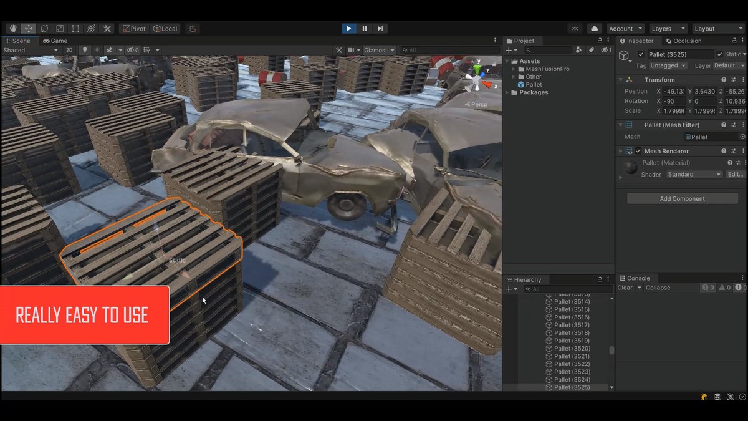Open the cloud services icon
Image resolution: width=748 pixels, height=421 pixels.
pyautogui.click(x=594, y=29)
